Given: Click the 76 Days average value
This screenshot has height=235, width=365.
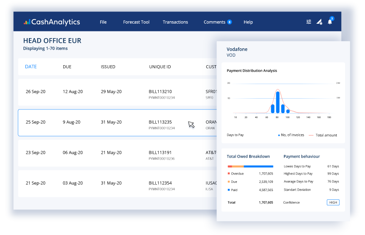Looking at the screenshot, I should tap(333, 181).
